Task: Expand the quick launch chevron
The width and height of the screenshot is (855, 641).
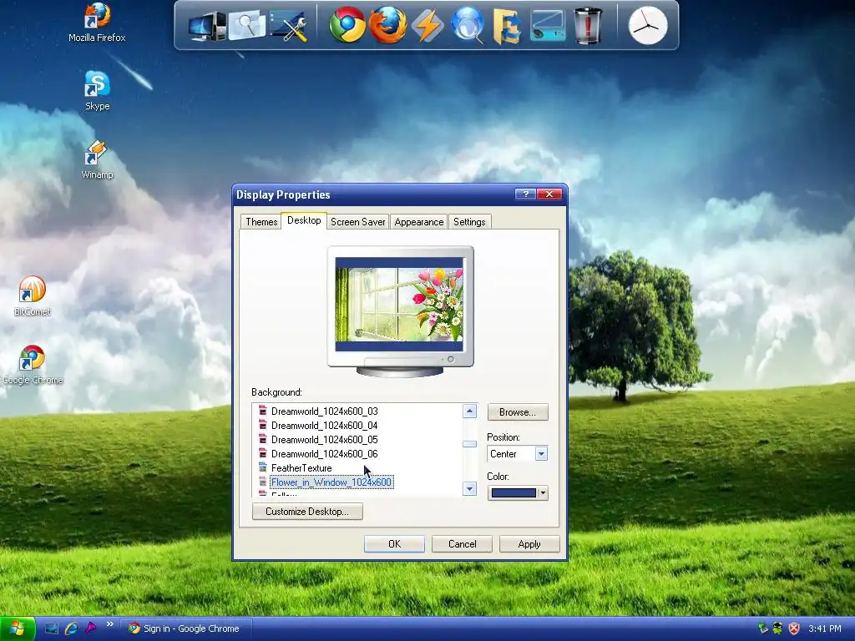Action: [110, 624]
